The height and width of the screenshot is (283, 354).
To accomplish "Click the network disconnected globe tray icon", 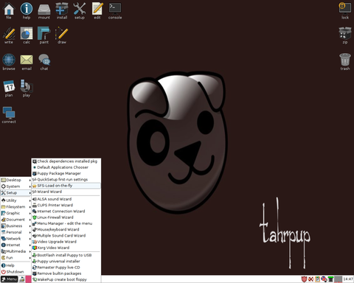I will point(324,279).
